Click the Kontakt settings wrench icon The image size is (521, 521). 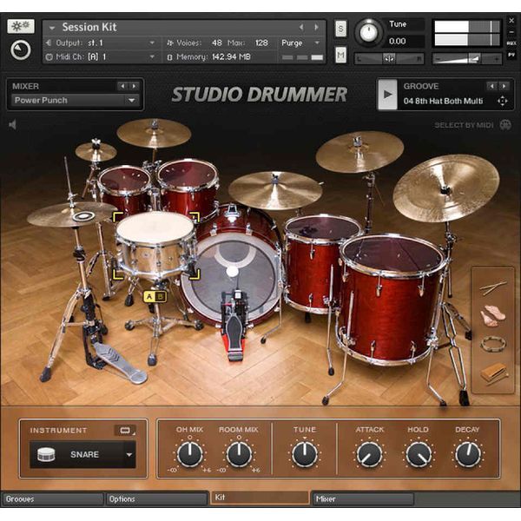click(20, 27)
